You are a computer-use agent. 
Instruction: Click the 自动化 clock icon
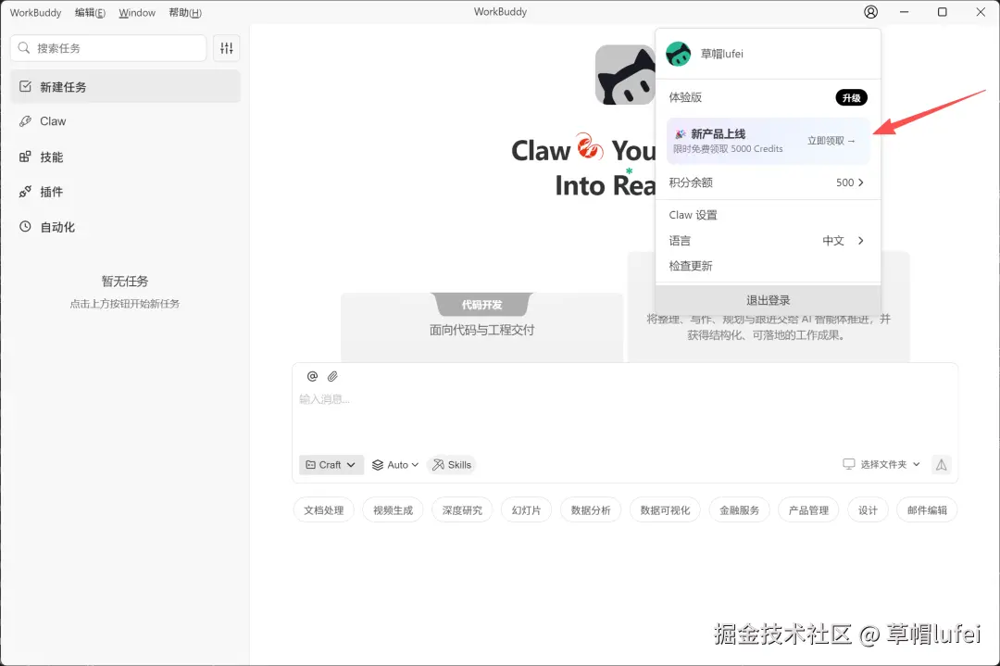pyautogui.click(x=26, y=226)
